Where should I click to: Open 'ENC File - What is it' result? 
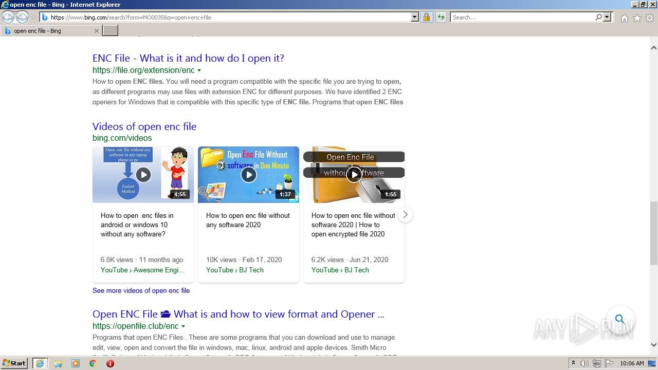[188, 58]
